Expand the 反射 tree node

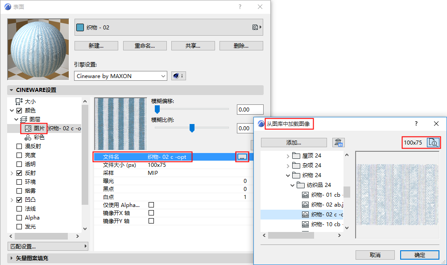click(x=12, y=173)
